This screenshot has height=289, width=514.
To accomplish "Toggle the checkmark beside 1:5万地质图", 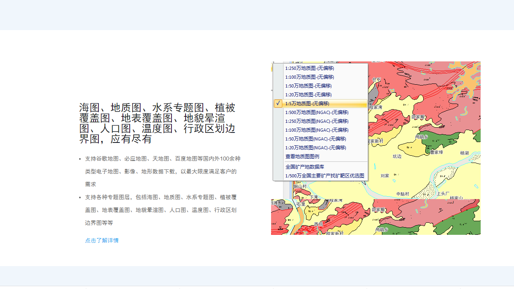I will pos(278,104).
